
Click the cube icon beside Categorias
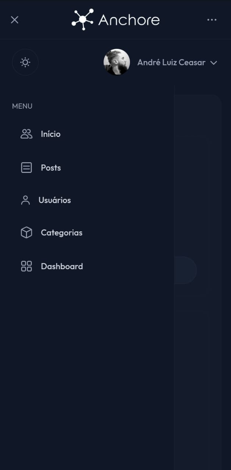[26, 233]
